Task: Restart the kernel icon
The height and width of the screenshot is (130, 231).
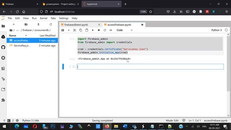Action: (105, 30)
